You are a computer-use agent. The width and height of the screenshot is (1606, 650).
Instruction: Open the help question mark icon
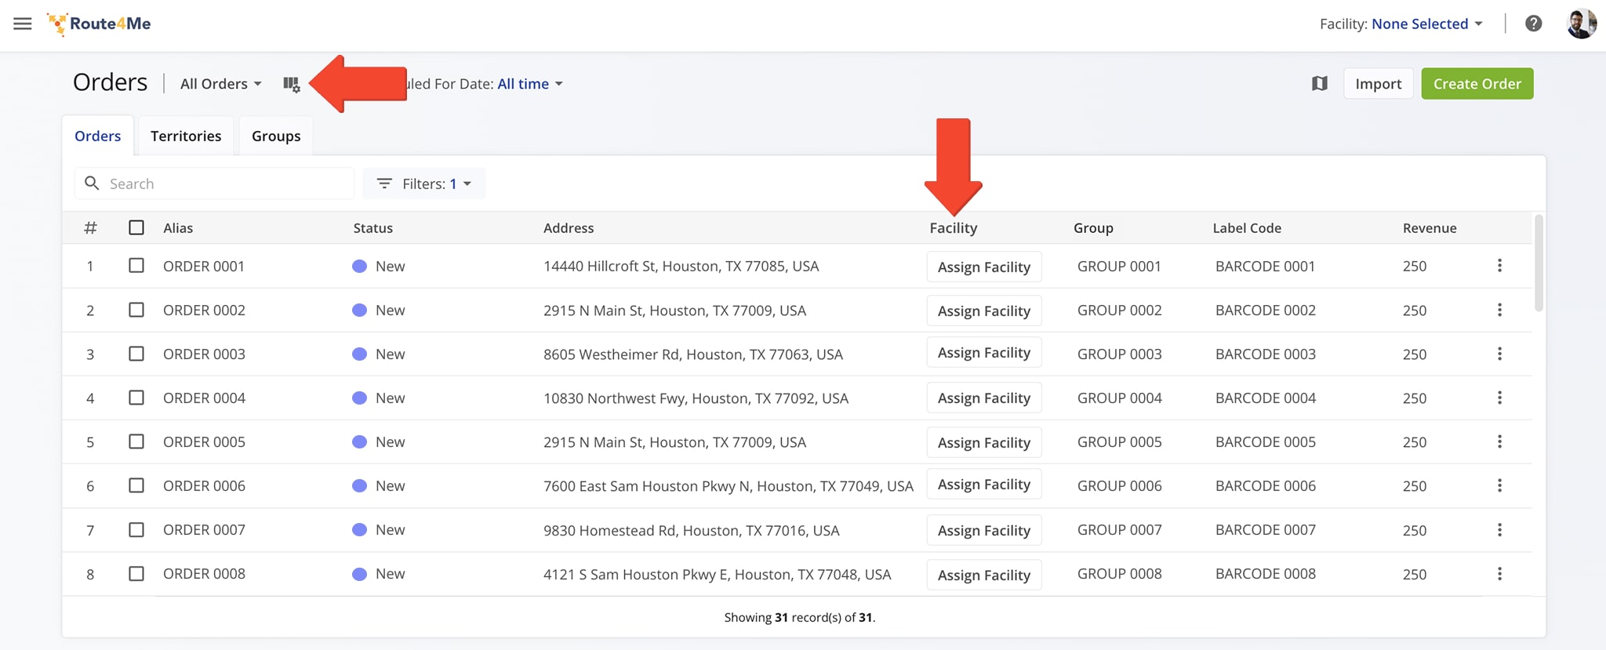(1534, 24)
